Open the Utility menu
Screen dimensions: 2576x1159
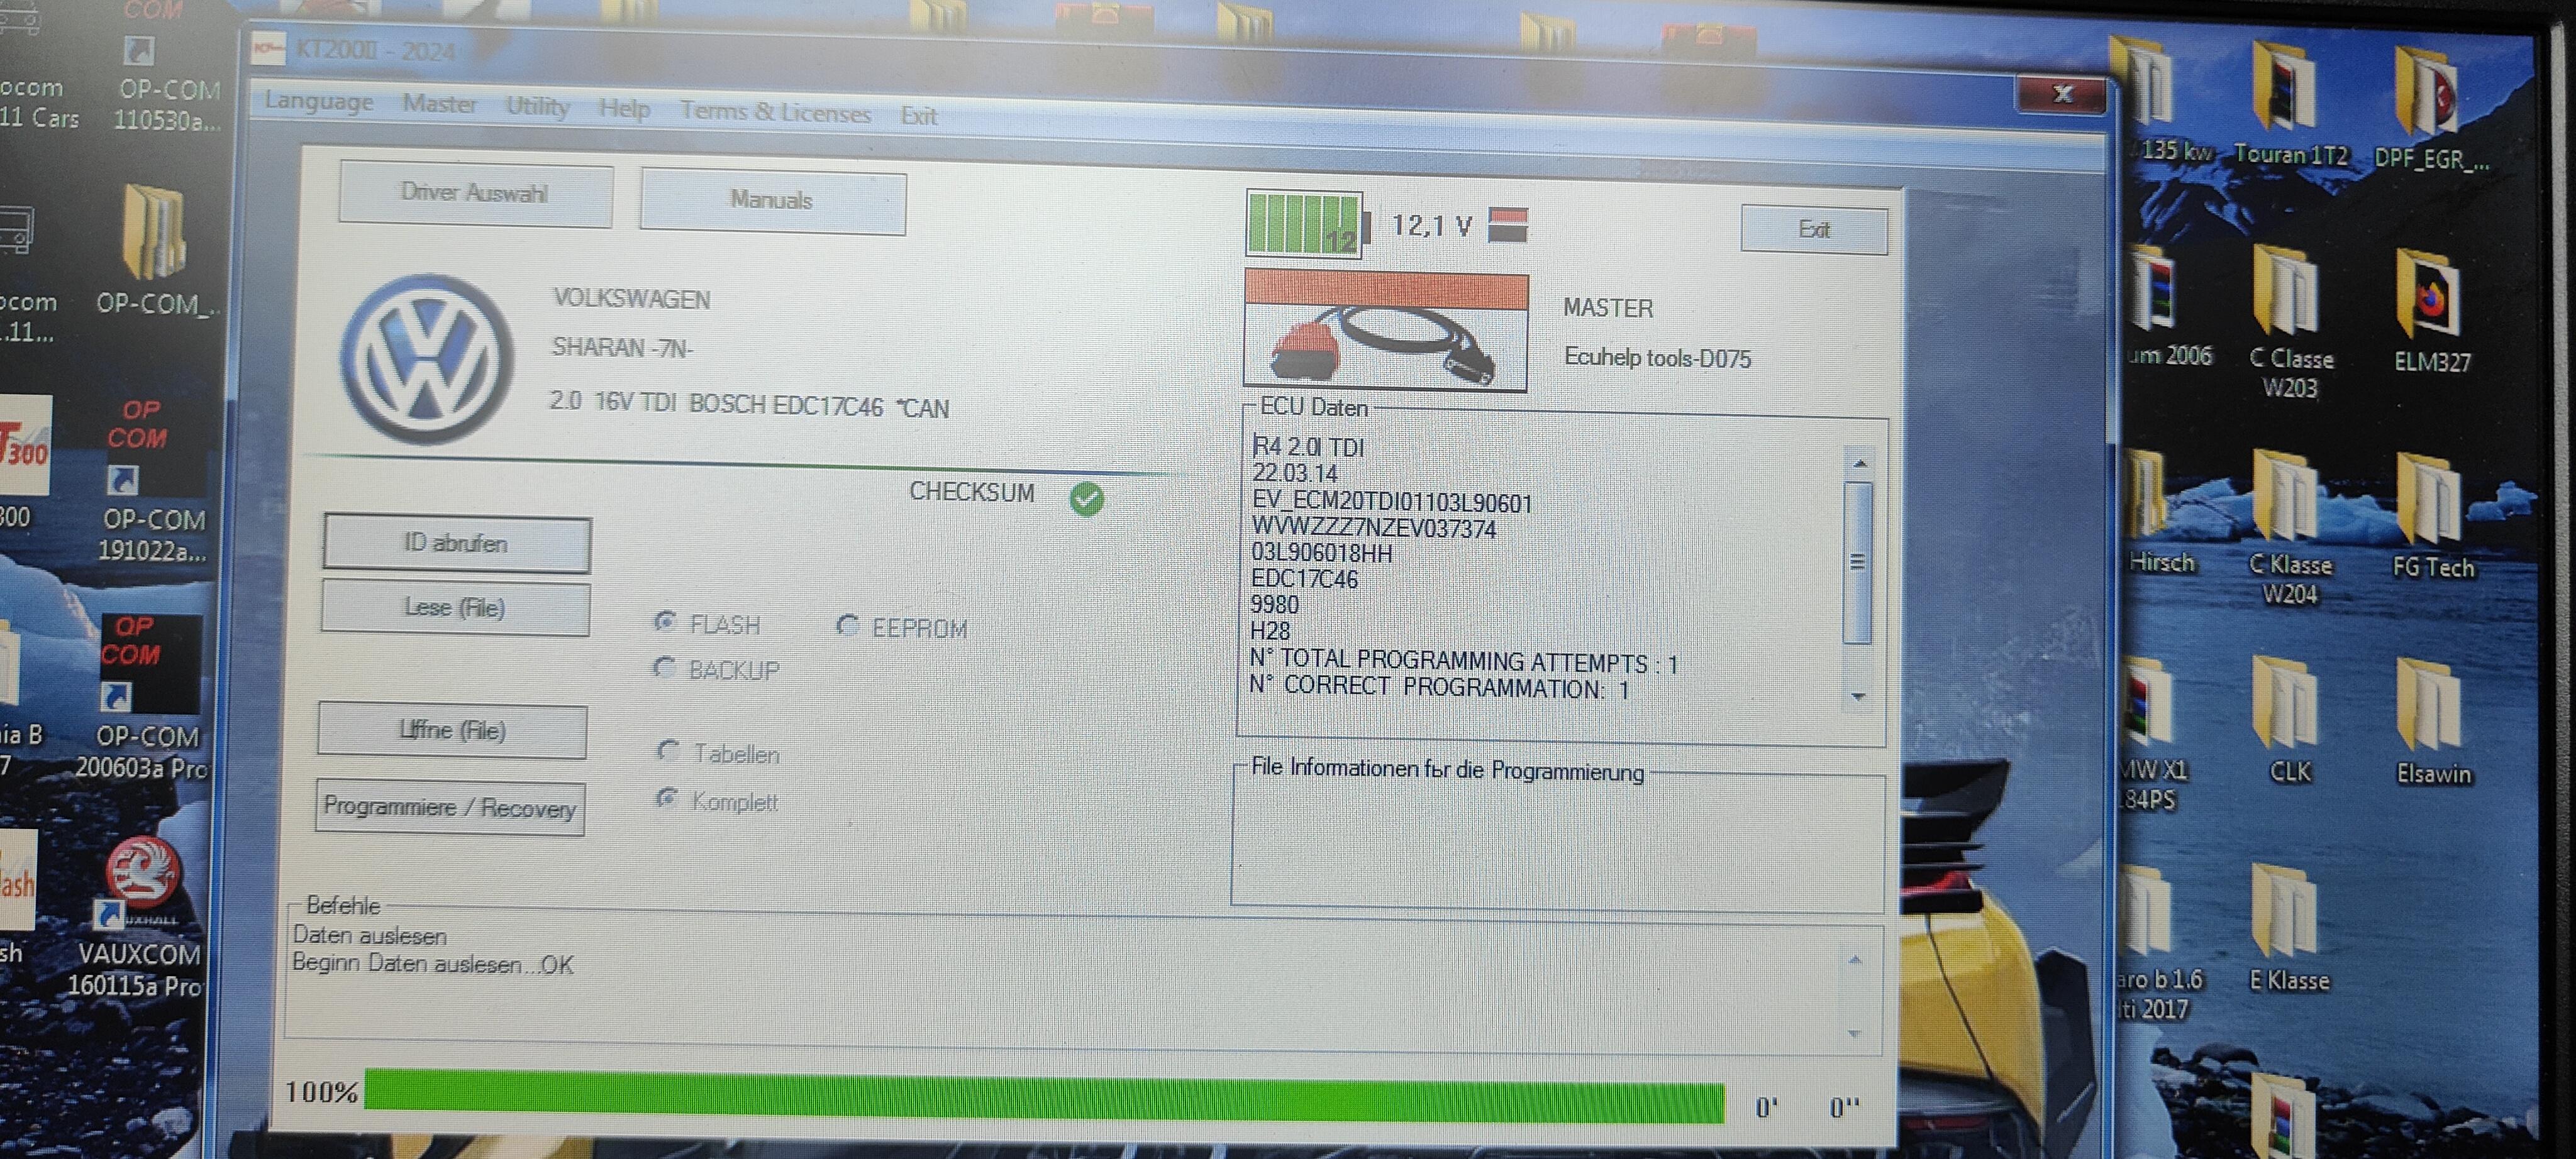(538, 106)
